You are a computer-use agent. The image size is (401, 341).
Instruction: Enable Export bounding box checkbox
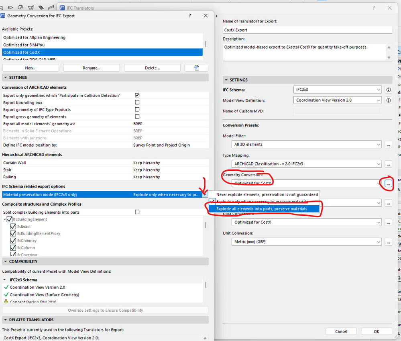tap(137, 102)
